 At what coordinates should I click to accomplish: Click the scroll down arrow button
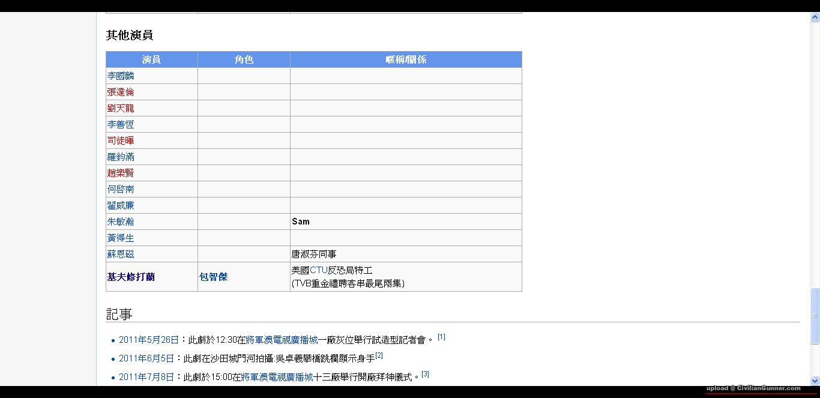pyautogui.click(x=815, y=381)
